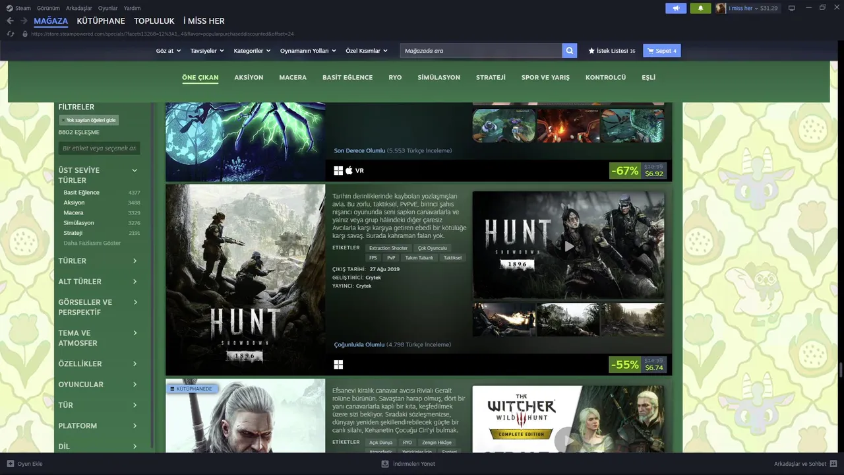Open the Arkadaşlar menu
The height and width of the screenshot is (475, 844).
tap(79, 8)
